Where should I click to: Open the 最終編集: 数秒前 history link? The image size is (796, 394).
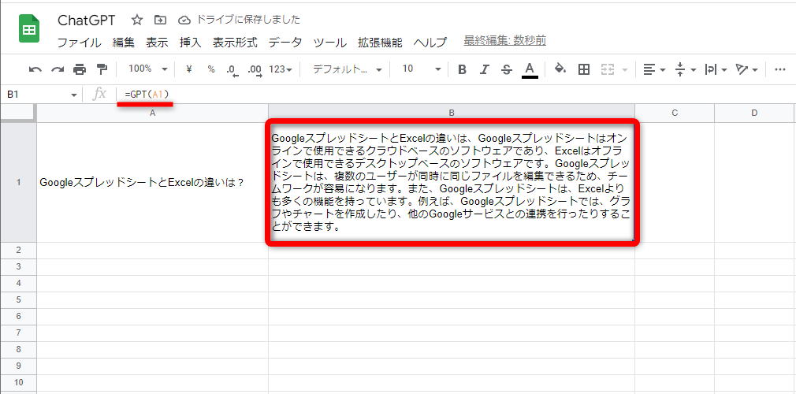tap(505, 41)
